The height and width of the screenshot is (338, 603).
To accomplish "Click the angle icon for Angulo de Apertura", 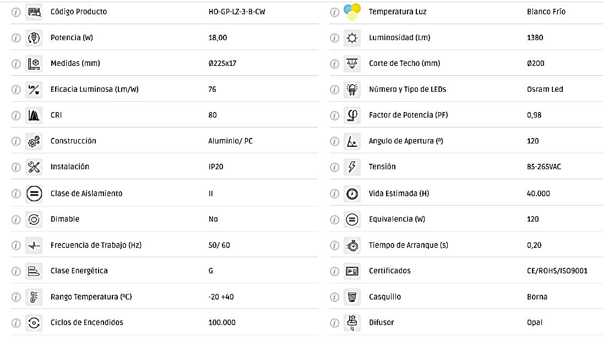I will (x=352, y=141).
